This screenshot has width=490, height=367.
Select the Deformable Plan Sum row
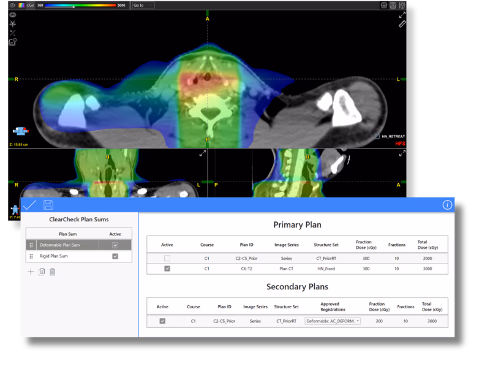(x=79, y=245)
